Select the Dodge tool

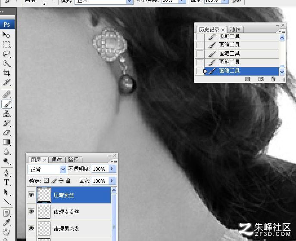[x=6, y=161]
